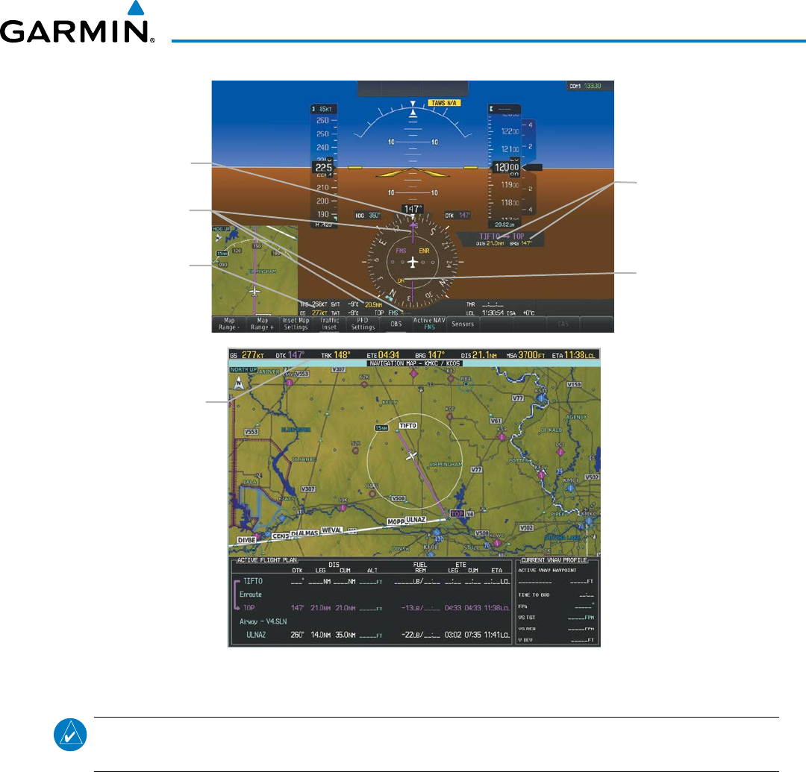
Task: Toggle the OBS softkey
Action: point(396,324)
